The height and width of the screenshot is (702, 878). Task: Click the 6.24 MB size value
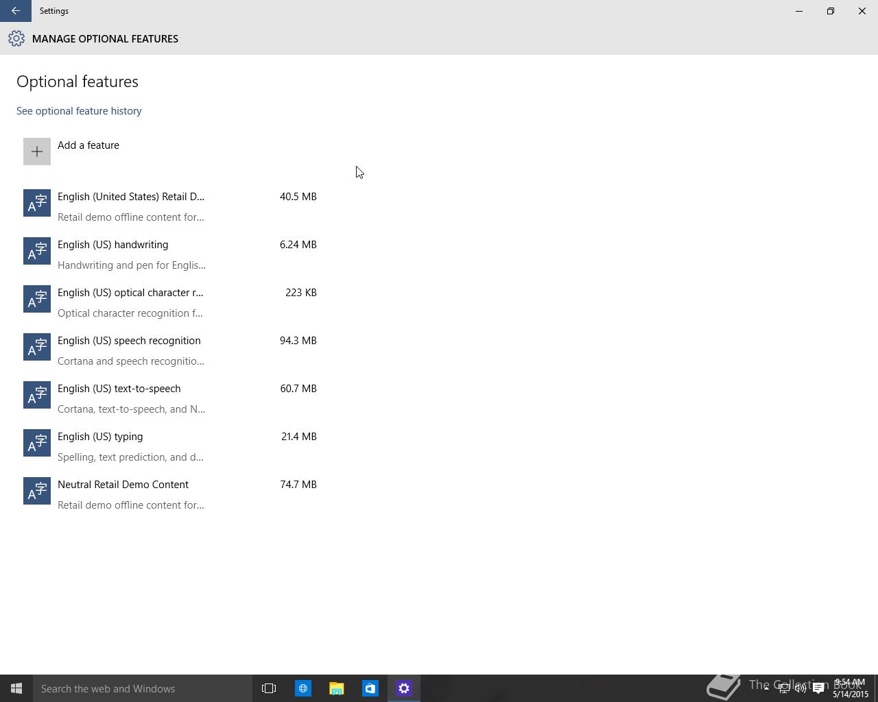[298, 245]
